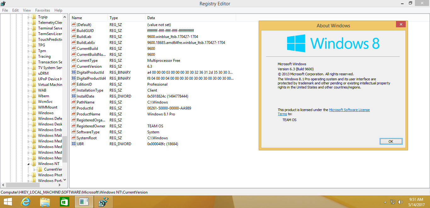The height and width of the screenshot is (208, 430).
Task: Open the Windows Store taskbar icon
Action: click(x=65, y=202)
